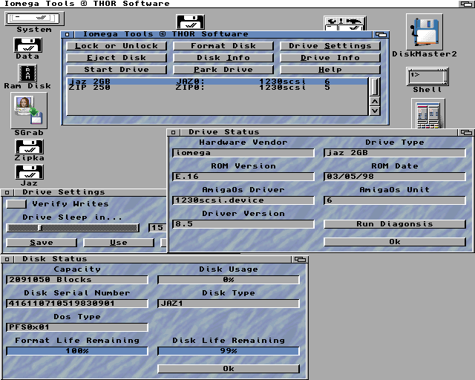Click Ok in the Drive Status window
Viewport: 475px width, 380px height.
click(x=395, y=242)
